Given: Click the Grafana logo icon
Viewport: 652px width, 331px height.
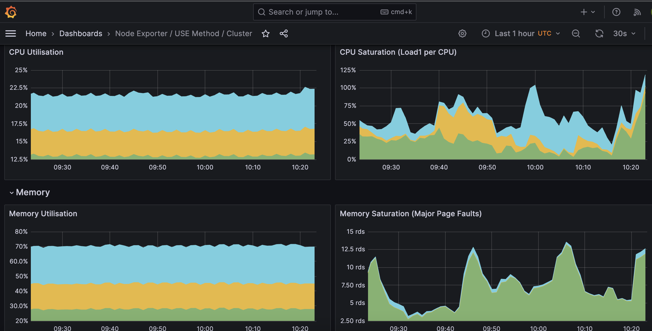Looking at the screenshot, I should click(x=11, y=12).
